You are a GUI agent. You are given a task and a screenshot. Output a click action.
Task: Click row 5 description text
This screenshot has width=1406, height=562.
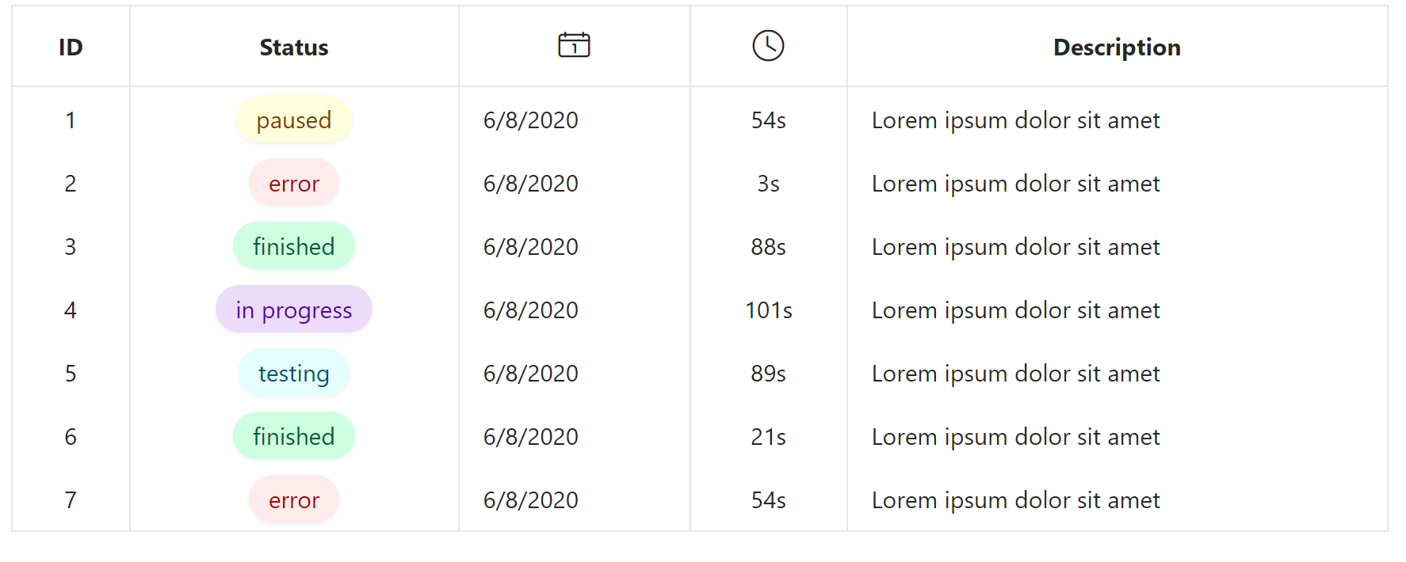coord(1015,374)
